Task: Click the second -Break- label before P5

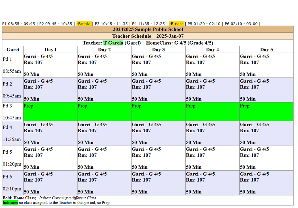Action: pos(177,23)
